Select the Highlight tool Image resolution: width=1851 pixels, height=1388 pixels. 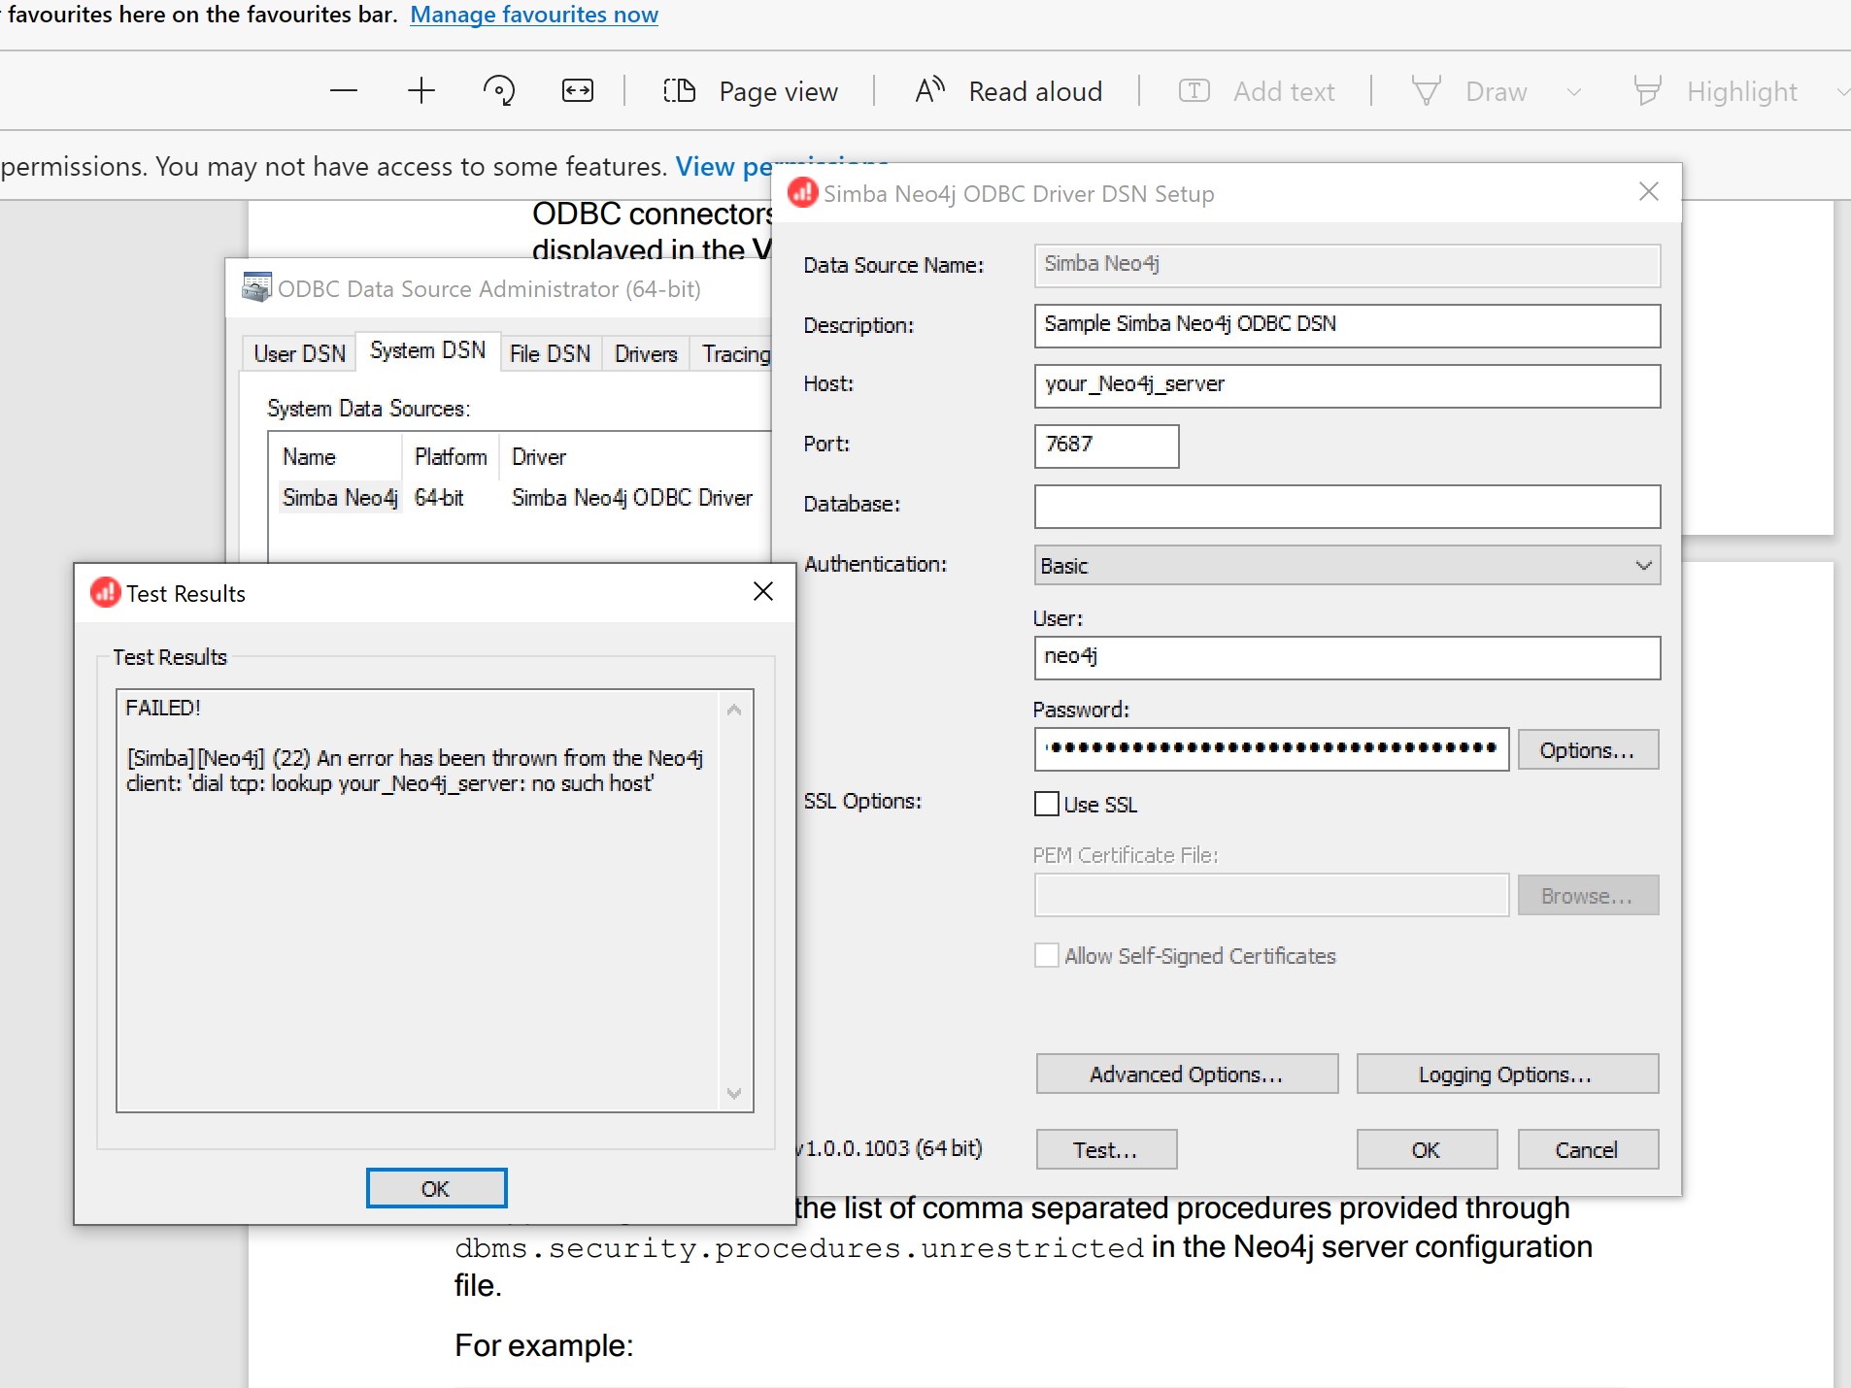(1715, 91)
